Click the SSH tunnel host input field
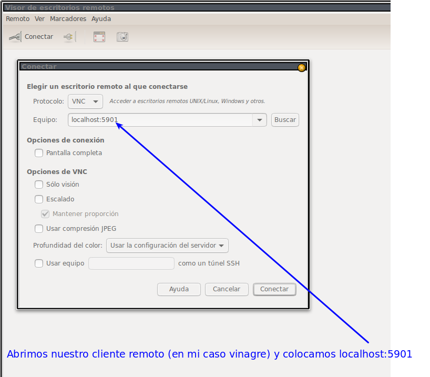 pos(131,263)
